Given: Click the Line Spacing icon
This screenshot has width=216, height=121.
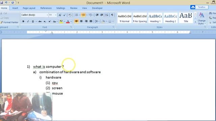Looking at the screenshot, I should (96, 21).
